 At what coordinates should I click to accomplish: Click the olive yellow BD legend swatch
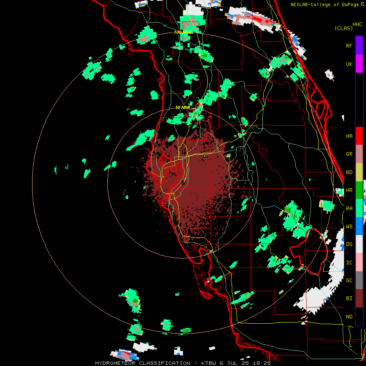click(359, 172)
